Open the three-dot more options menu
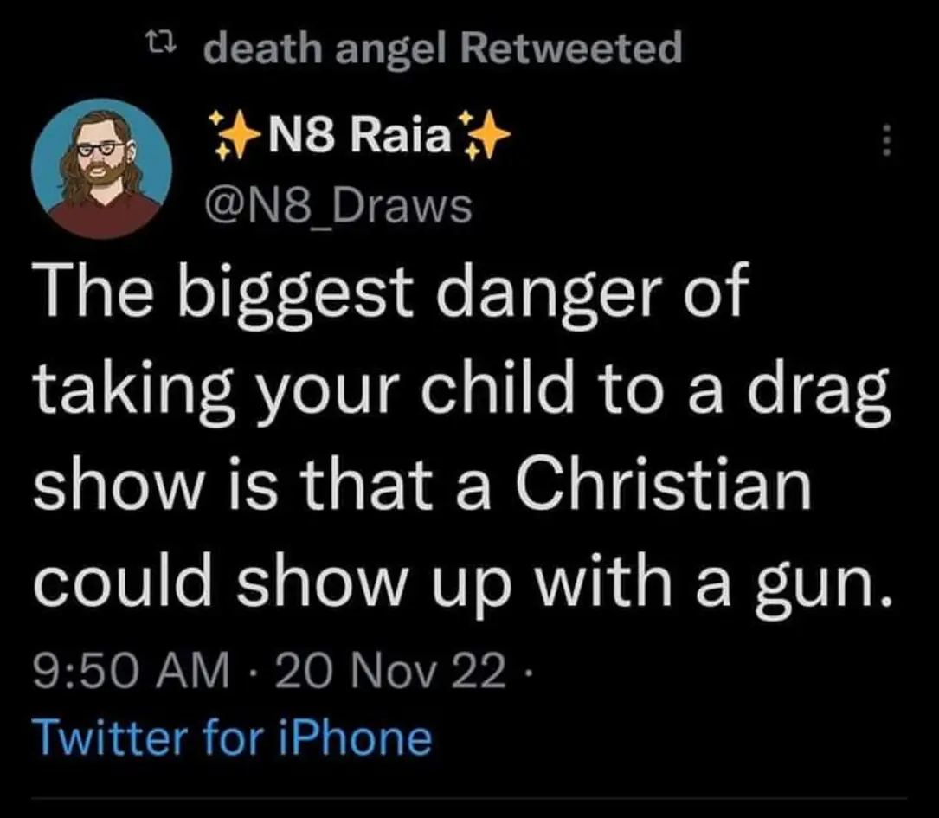 pos(884,142)
